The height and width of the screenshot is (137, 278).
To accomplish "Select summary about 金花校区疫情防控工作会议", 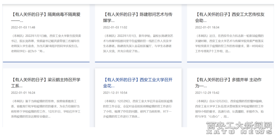I will [x=138, y=109].
